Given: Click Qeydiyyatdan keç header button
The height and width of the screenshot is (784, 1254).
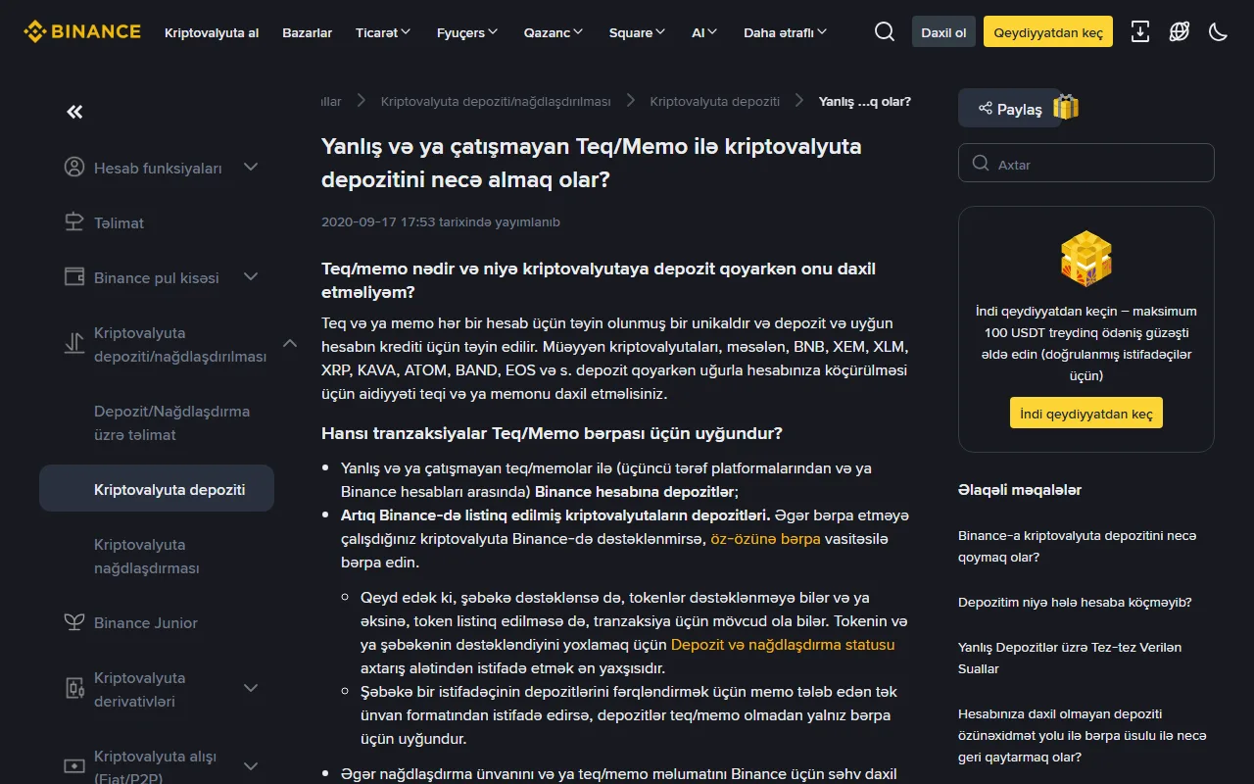Looking at the screenshot, I should 1048,32.
